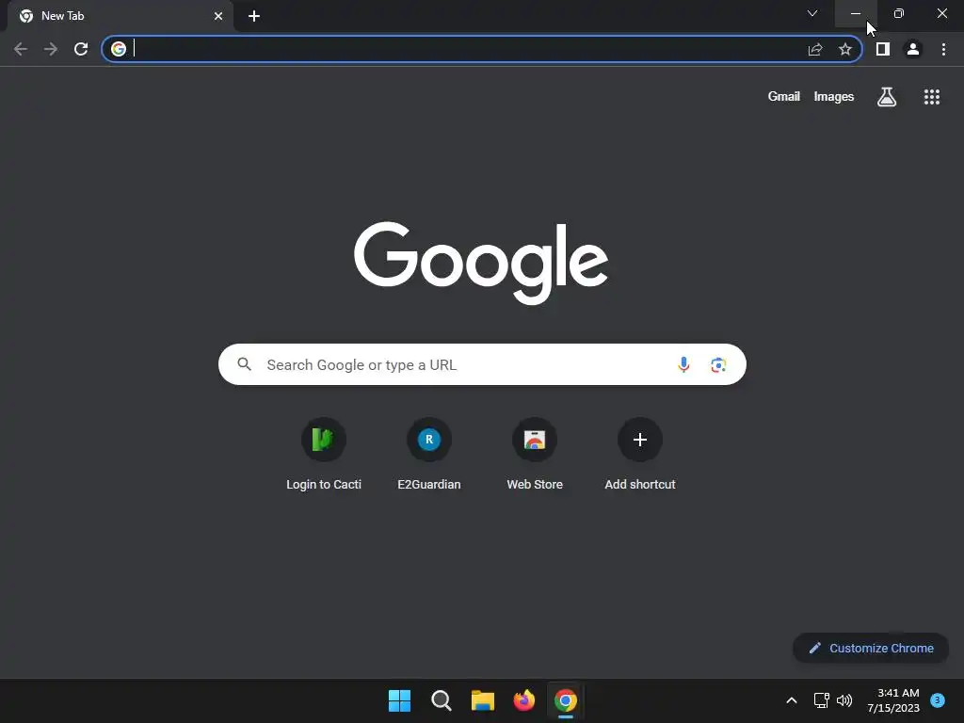The image size is (964, 723).
Task: Open Chrome's three-dot menu
Action: [943, 49]
